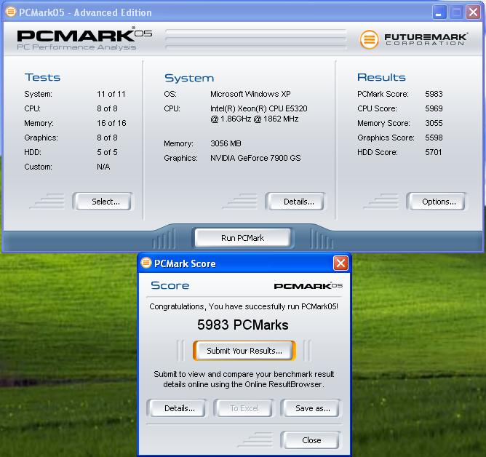Click the Futuremark Corporation orange logo
486x457 pixels.
(369, 39)
